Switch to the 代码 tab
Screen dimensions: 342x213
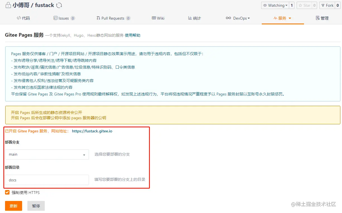point(23,18)
